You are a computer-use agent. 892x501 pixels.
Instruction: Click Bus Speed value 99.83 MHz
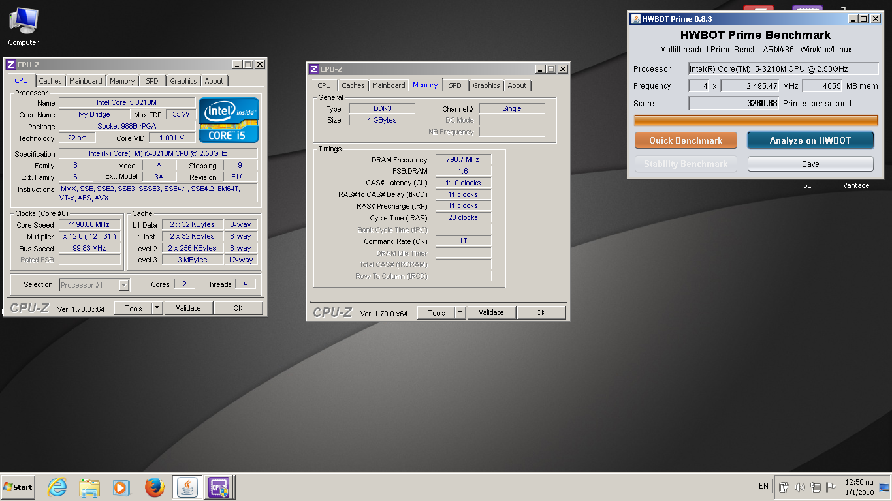(89, 248)
